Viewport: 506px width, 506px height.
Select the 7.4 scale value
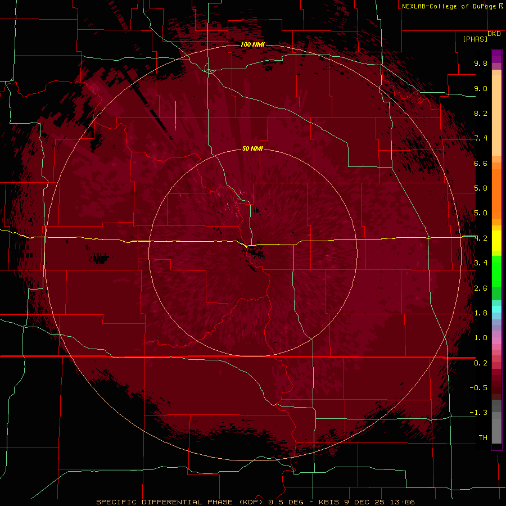point(481,138)
